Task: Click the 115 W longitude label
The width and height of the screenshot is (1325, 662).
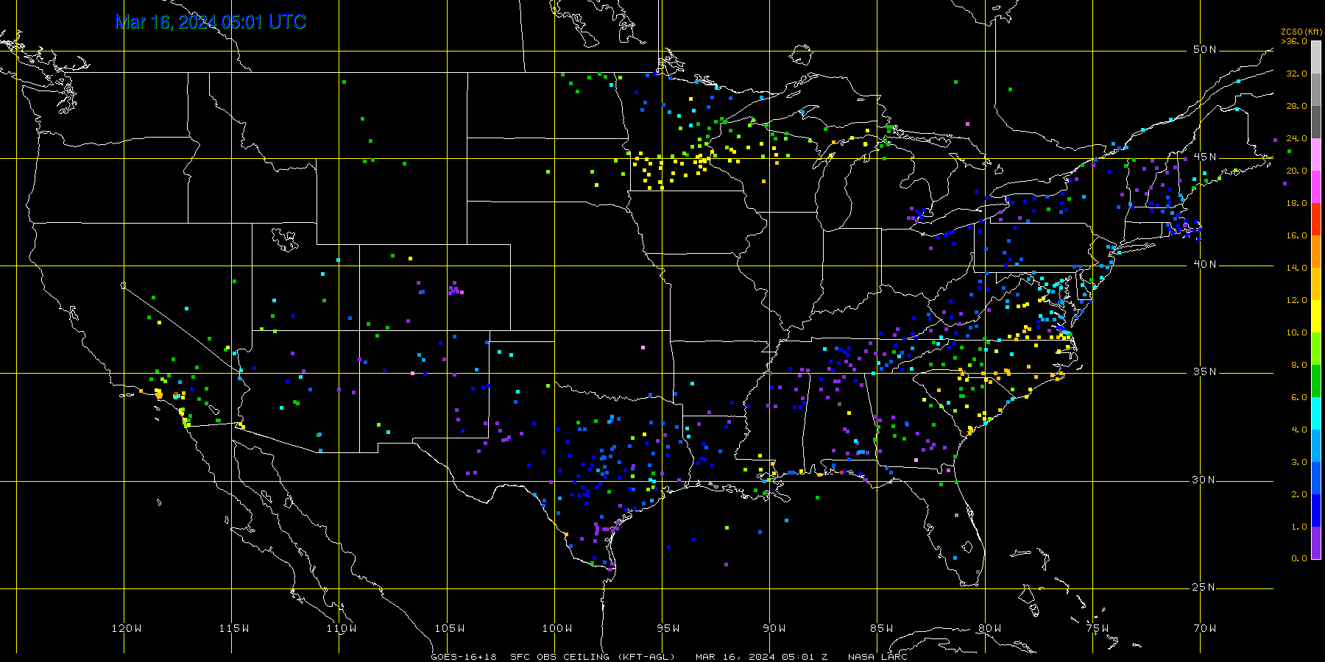Action: point(234,628)
